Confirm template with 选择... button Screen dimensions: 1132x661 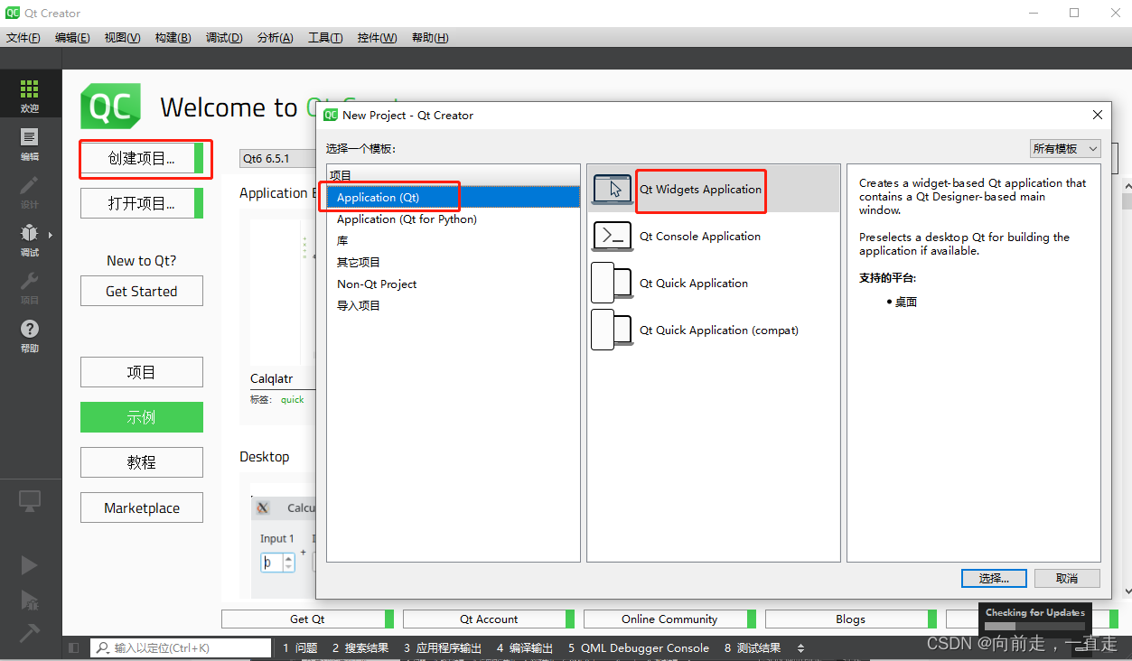(x=992, y=578)
